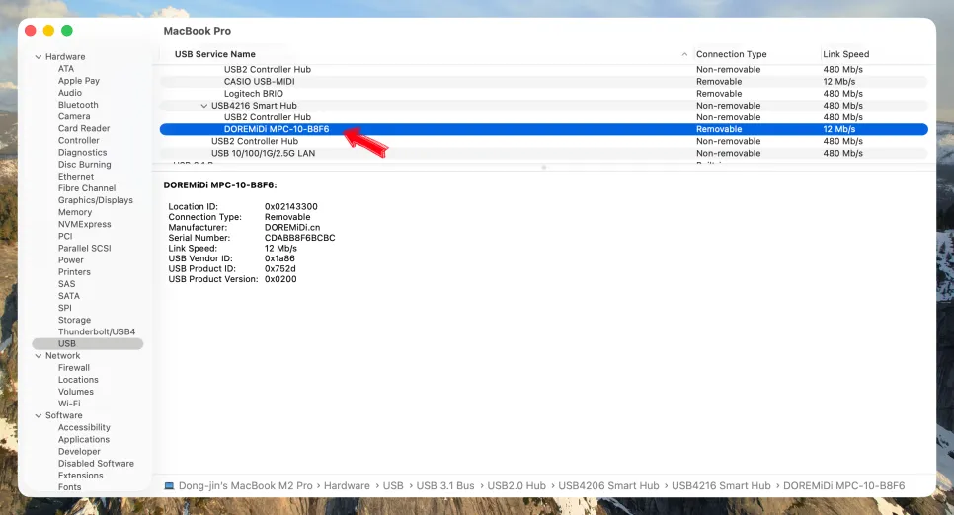Screen dimensions: 954x515
Task: Click serial number CDABB8F6BCBC value
Action: (300, 238)
